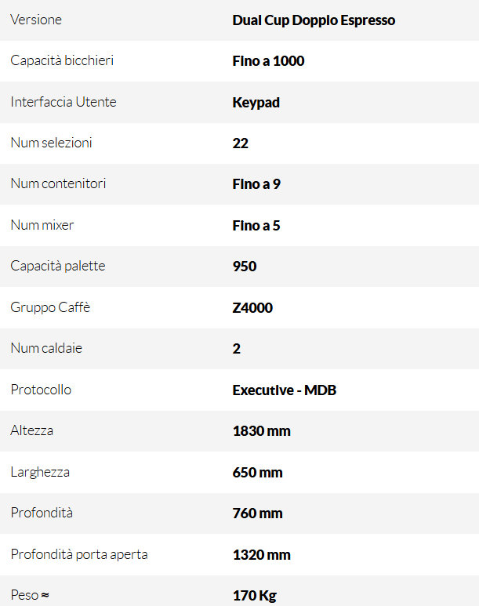Click the Versione label
The image size is (479, 606).
coord(36,20)
